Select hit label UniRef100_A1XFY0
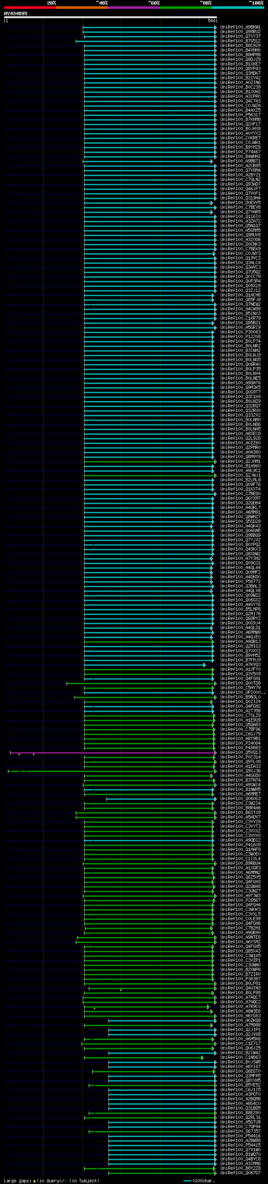Image resolution: width=268 pixels, height=1184 pixels. point(240,669)
